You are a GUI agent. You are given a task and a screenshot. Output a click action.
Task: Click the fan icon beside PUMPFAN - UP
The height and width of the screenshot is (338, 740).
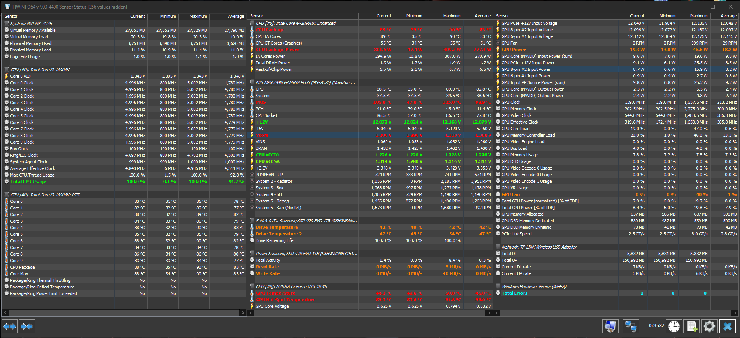pos(252,175)
